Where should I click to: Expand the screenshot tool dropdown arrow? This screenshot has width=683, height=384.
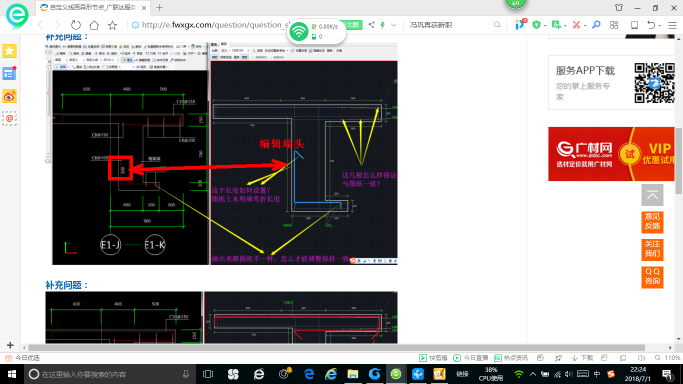point(585,25)
